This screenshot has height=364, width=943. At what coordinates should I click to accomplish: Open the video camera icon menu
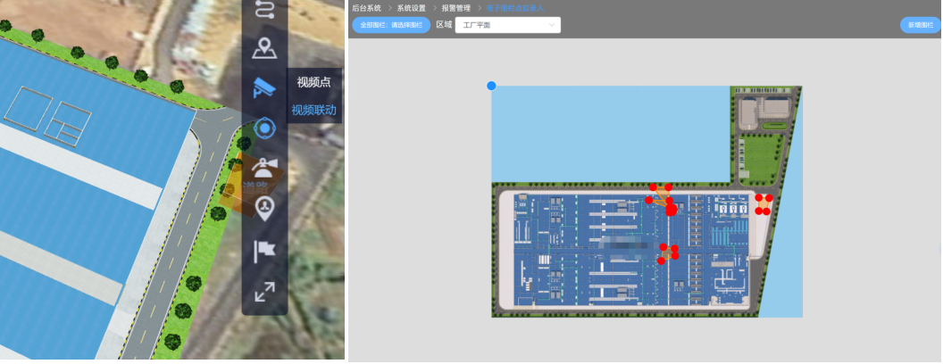264,87
